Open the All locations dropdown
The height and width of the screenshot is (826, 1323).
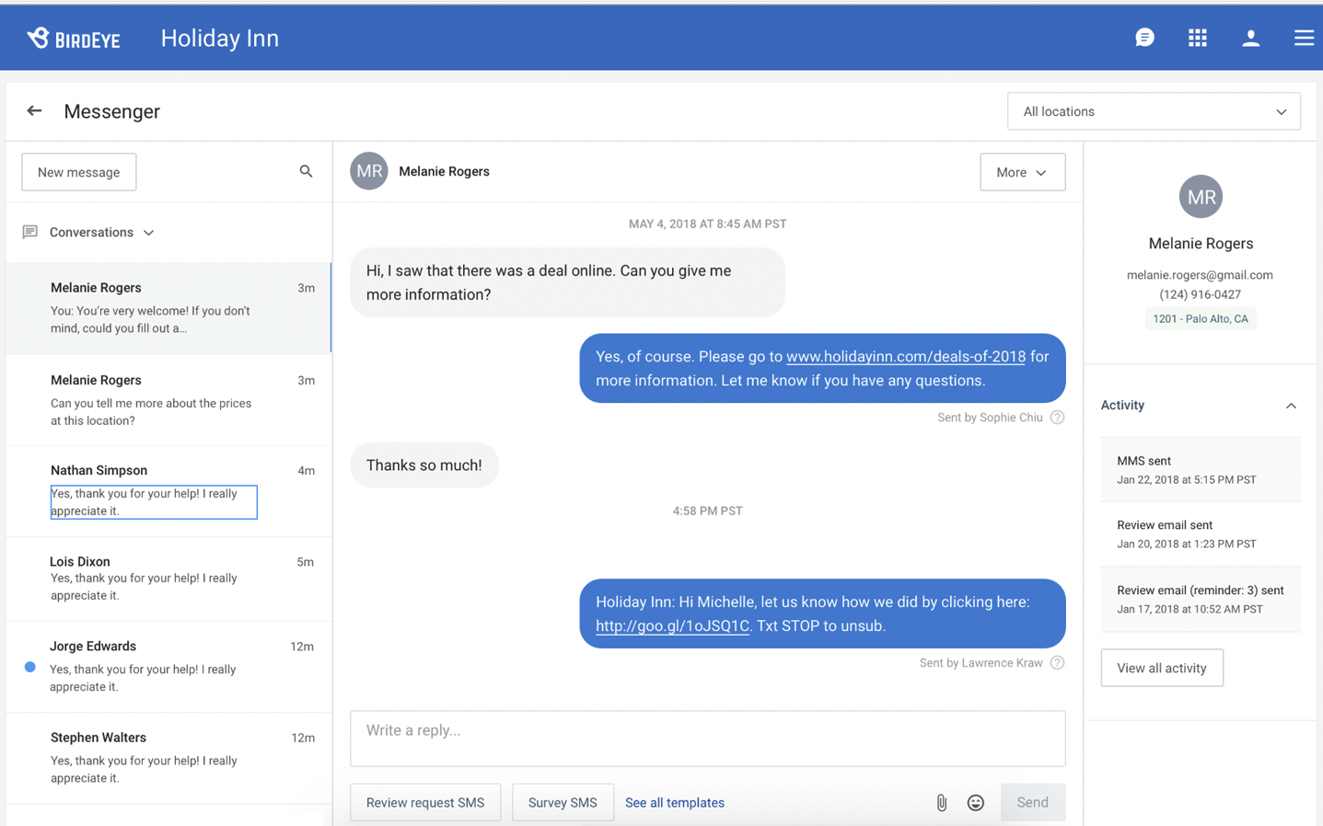pos(1153,111)
